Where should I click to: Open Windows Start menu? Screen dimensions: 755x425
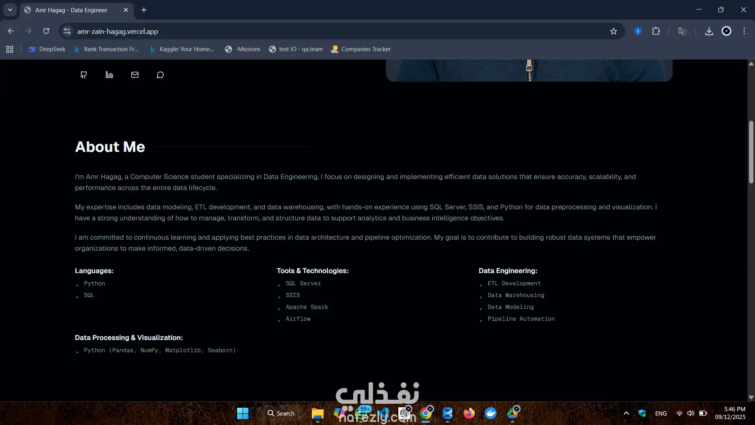[243, 413]
